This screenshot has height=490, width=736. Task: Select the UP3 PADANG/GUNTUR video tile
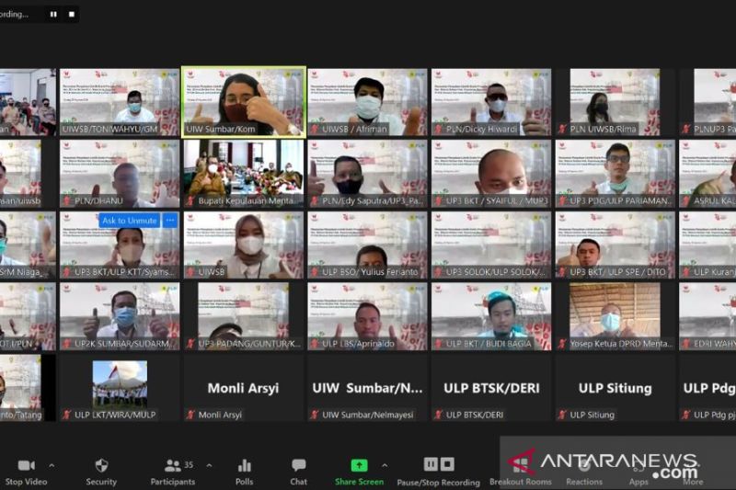click(244, 316)
